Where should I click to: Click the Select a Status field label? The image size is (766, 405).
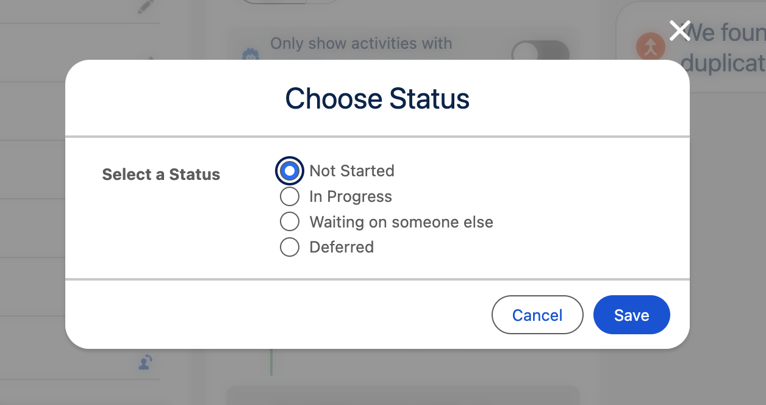[x=161, y=174]
